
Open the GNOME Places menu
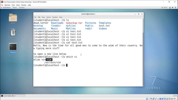15,7
